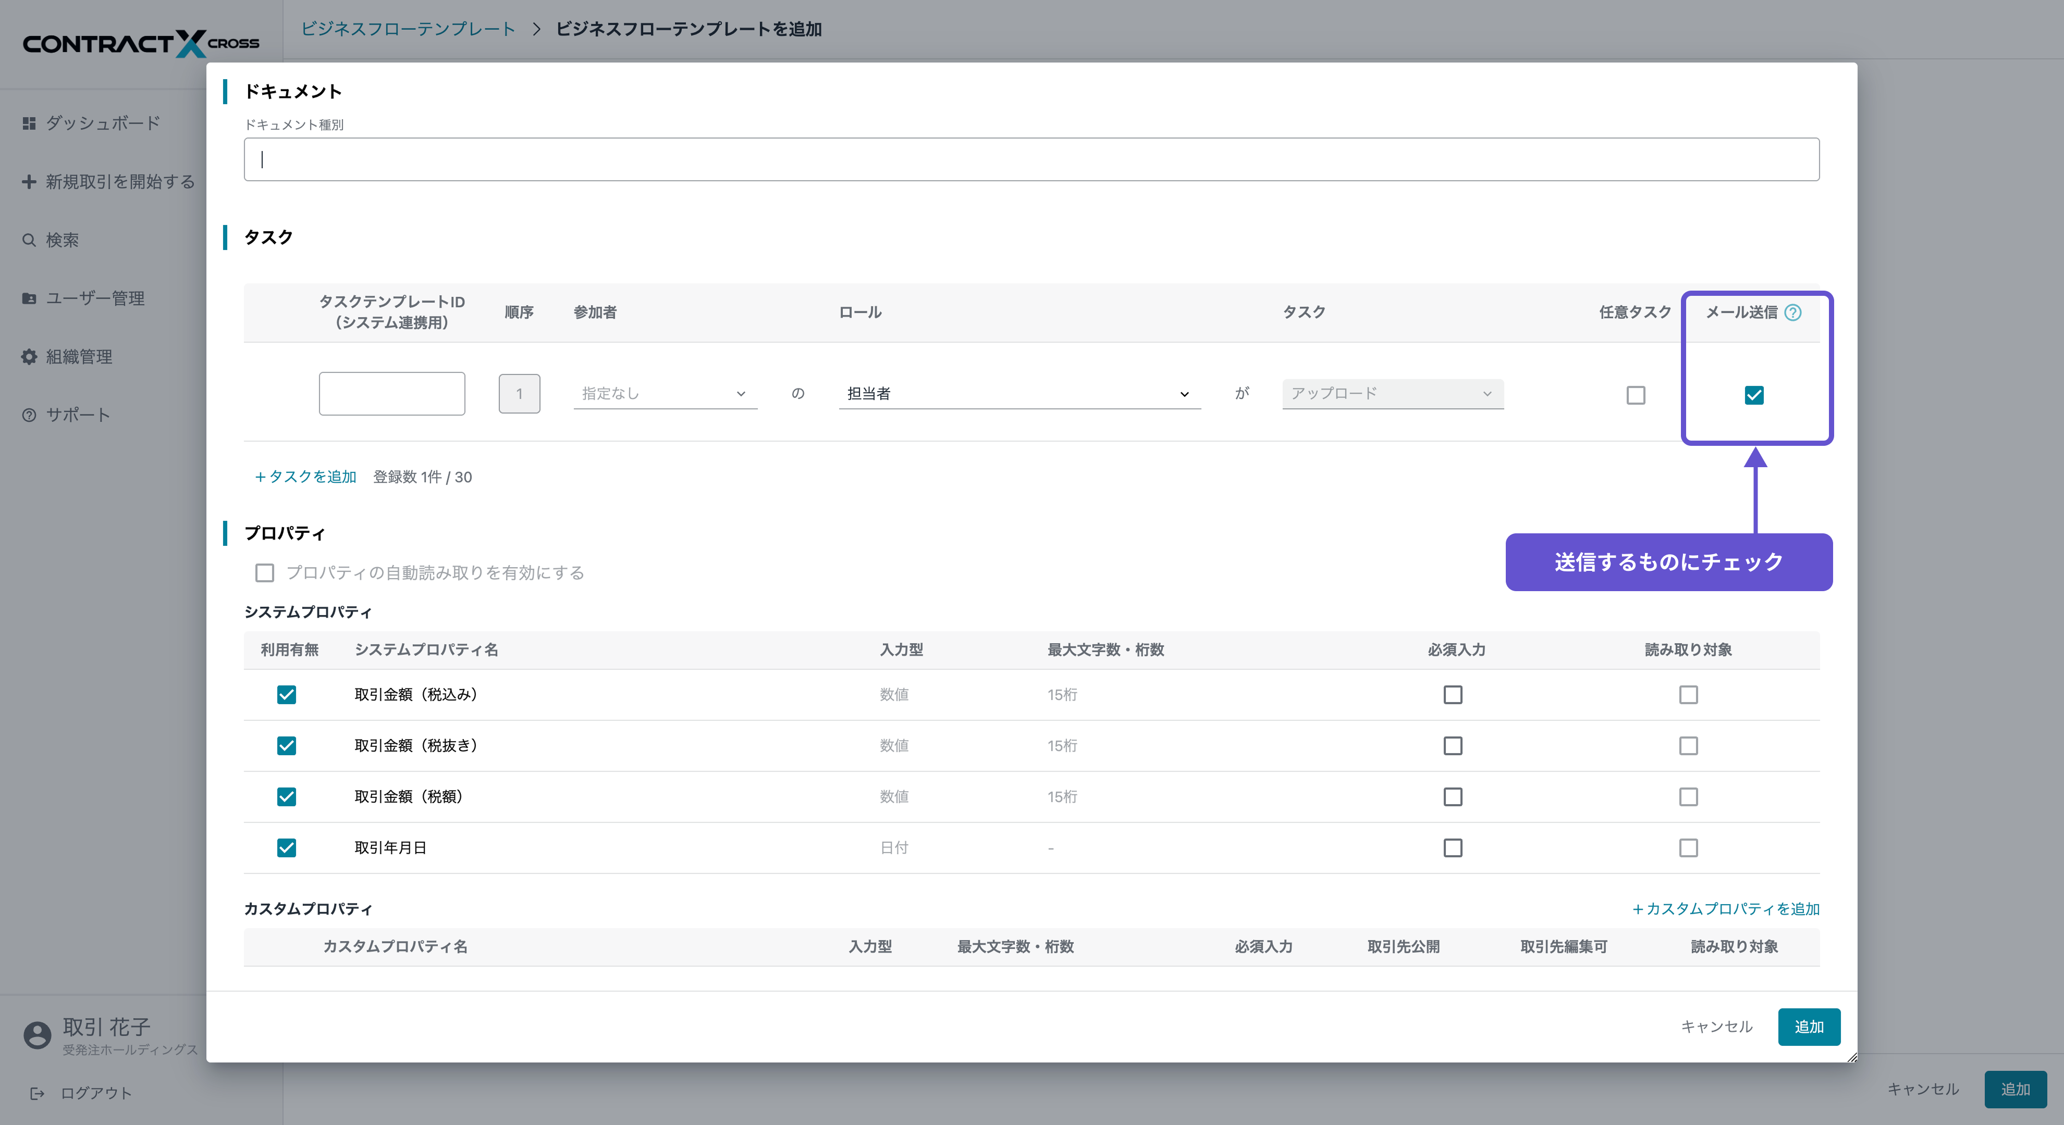Click the ContractX Cross logo

pos(140,43)
